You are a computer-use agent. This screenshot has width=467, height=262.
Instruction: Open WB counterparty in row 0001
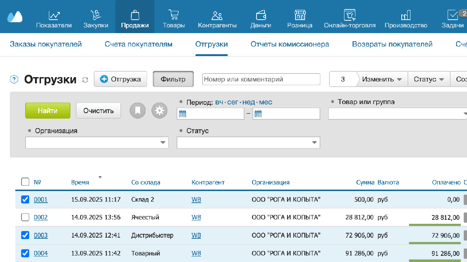pyautogui.click(x=196, y=199)
